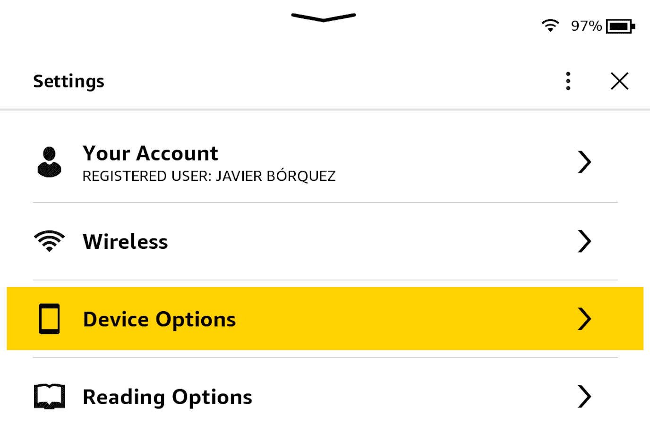650x433 pixels.
Task: Tap the battery icon in the status bar
Action: pyautogui.click(x=620, y=26)
